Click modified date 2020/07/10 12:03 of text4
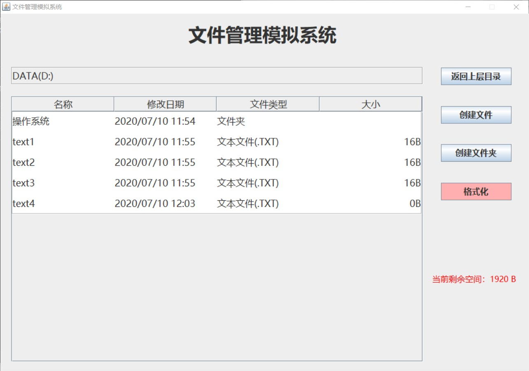 click(155, 204)
